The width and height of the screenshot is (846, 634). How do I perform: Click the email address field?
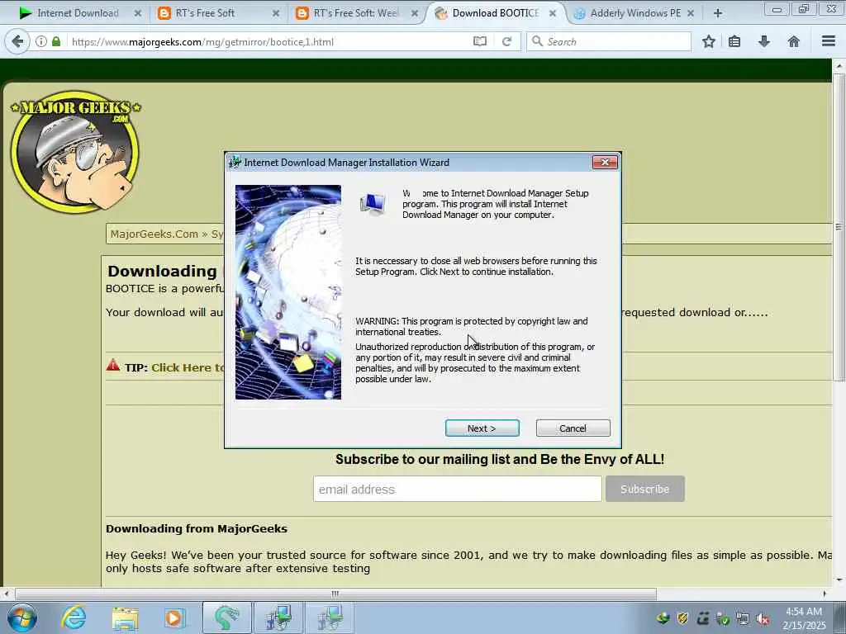coord(458,489)
